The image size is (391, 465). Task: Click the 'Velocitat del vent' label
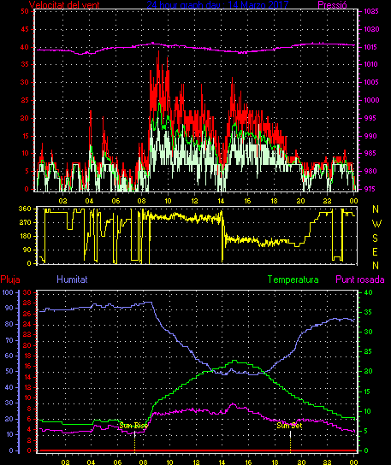(x=64, y=5)
